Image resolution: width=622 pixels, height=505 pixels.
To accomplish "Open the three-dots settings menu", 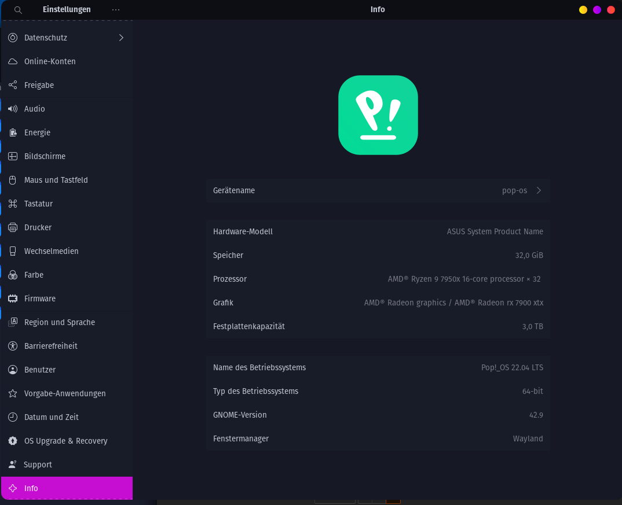I will pos(116,10).
